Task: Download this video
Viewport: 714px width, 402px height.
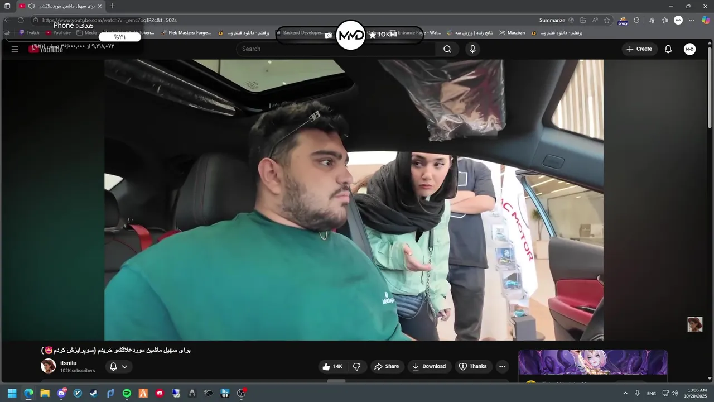Action: point(429,366)
